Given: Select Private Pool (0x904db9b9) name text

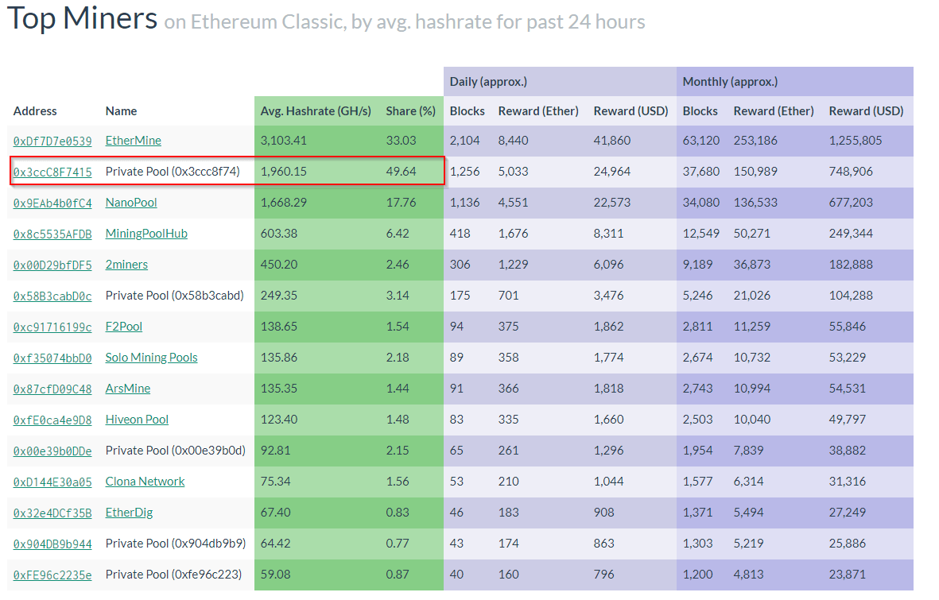Looking at the screenshot, I should click(176, 544).
